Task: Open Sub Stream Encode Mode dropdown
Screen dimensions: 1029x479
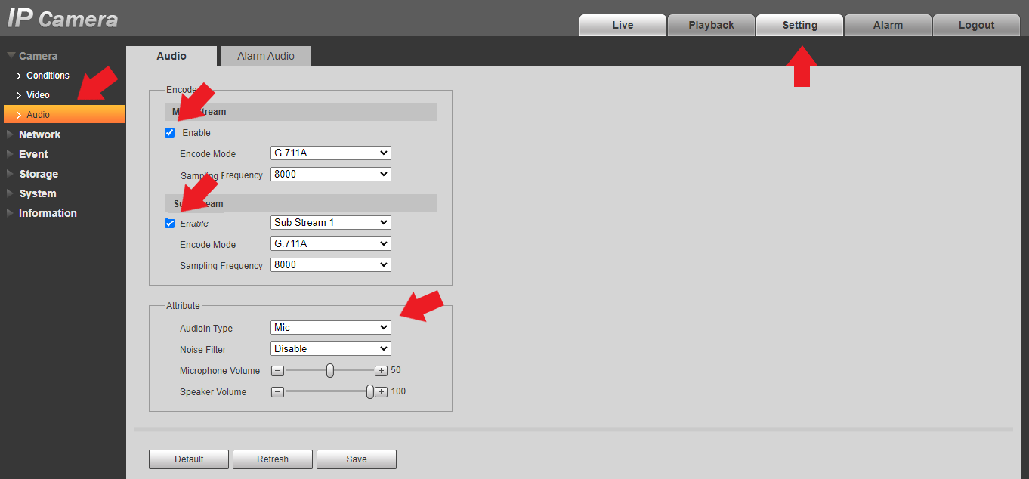Action: (x=331, y=244)
